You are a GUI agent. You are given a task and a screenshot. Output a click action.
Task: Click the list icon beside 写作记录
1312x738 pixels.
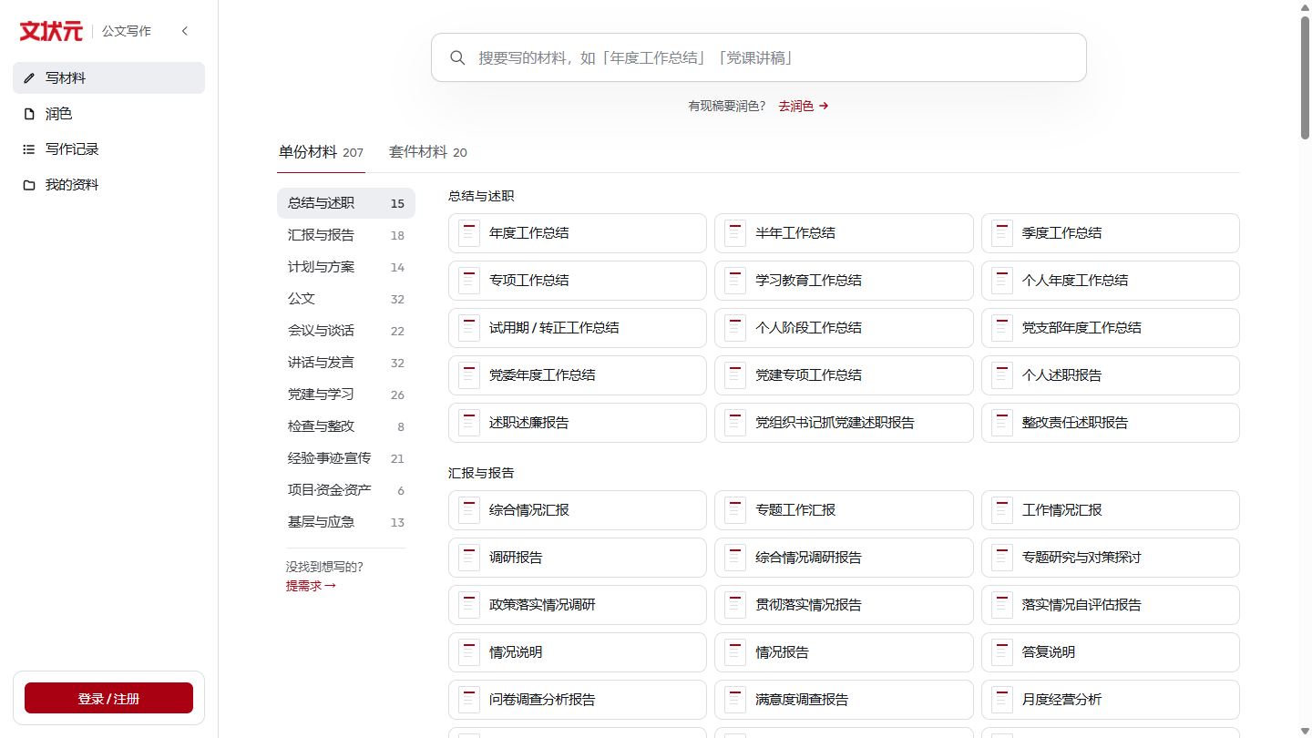pos(29,149)
